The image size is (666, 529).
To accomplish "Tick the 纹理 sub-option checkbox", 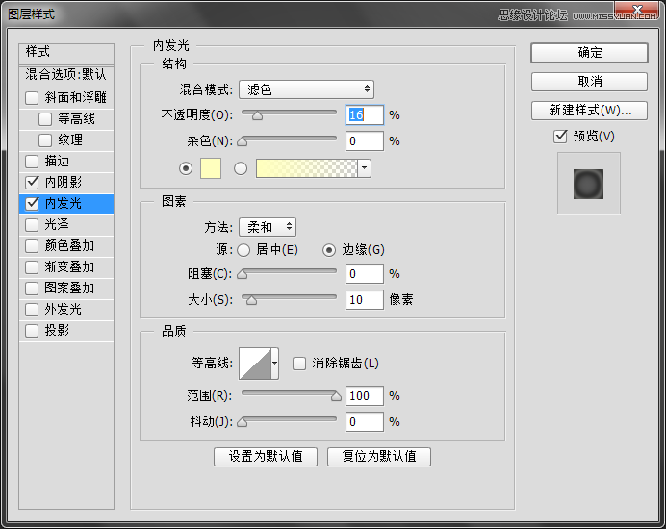I will click(x=45, y=140).
